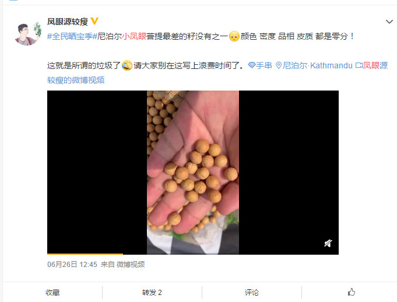Click the 收藏 favorite button

(52, 292)
